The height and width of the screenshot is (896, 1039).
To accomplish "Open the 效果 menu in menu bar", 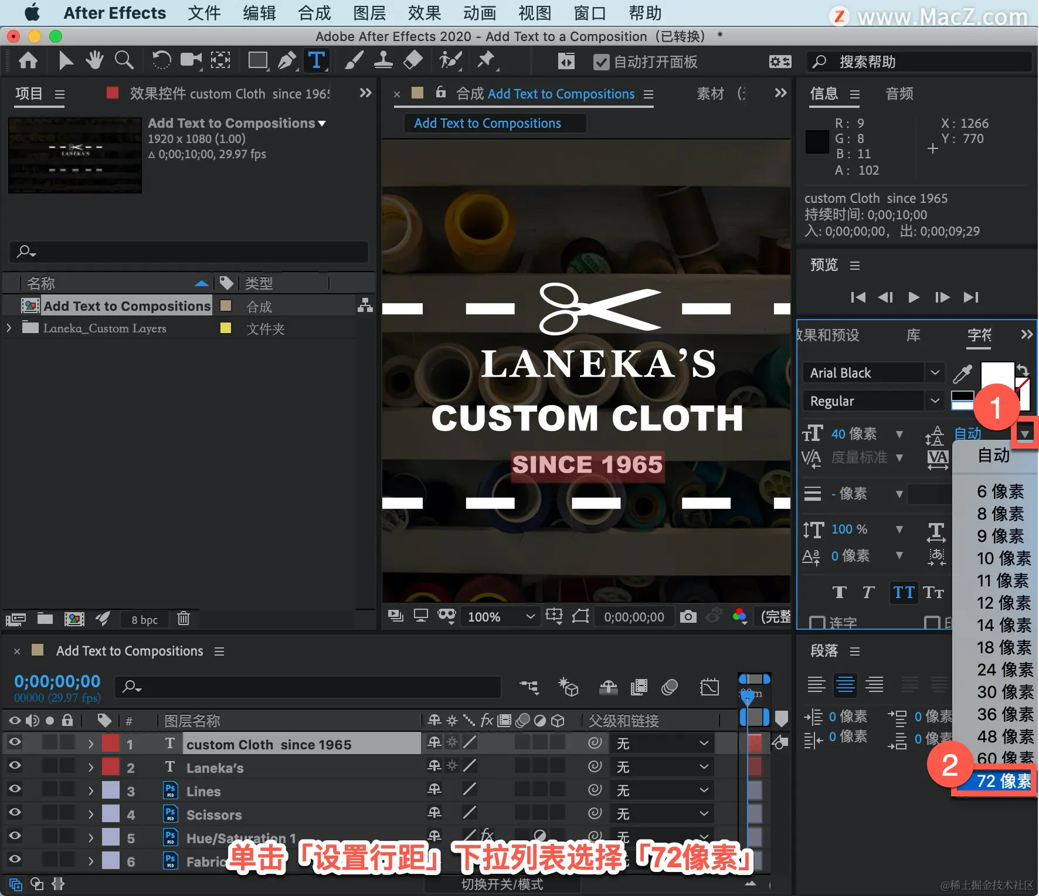I will [x=424, y=13].
